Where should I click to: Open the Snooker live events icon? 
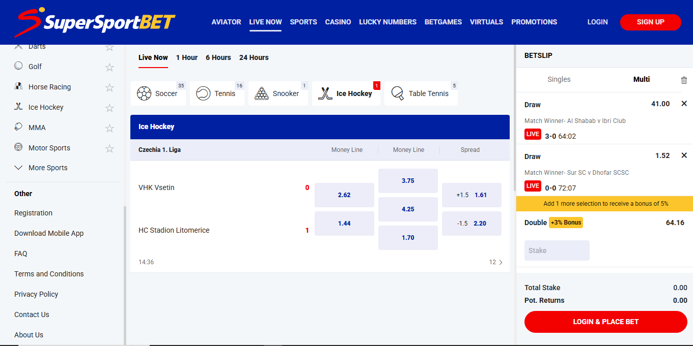point(262,93)
